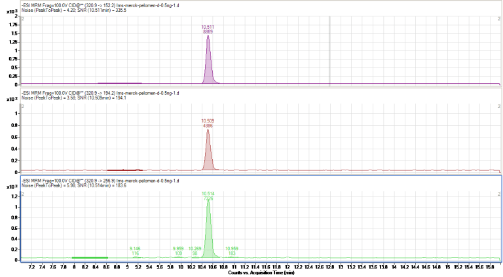Select the small peak labeled 10.959
503x277 pixels.
pyautogui.click(x=232, y=257)
